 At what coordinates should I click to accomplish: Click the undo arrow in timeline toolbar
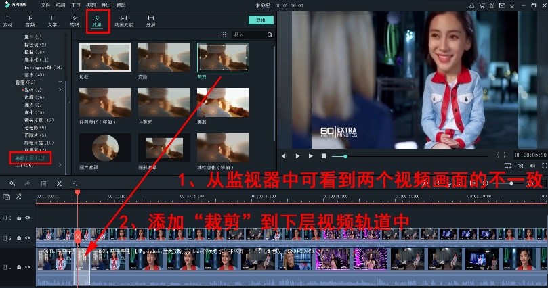tap(12, 183)
